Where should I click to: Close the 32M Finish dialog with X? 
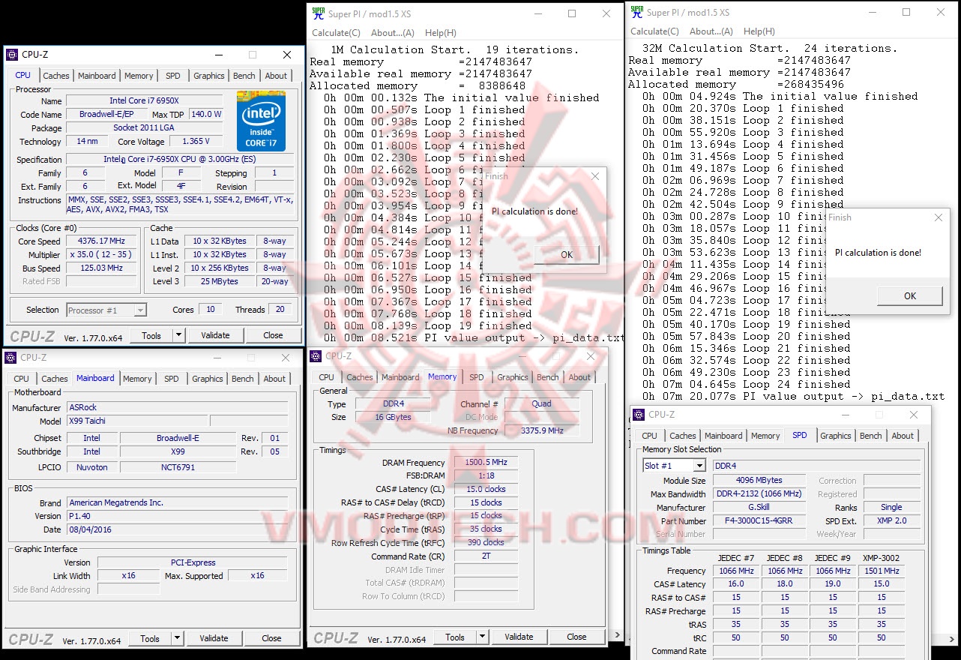[x=939, y=217]
